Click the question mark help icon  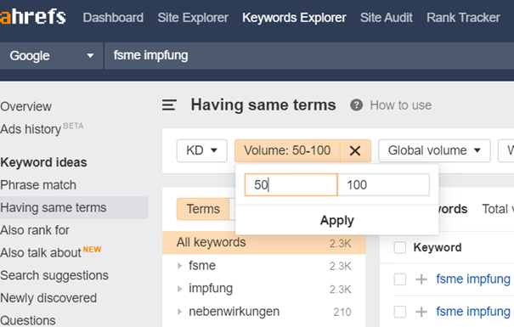356,105
